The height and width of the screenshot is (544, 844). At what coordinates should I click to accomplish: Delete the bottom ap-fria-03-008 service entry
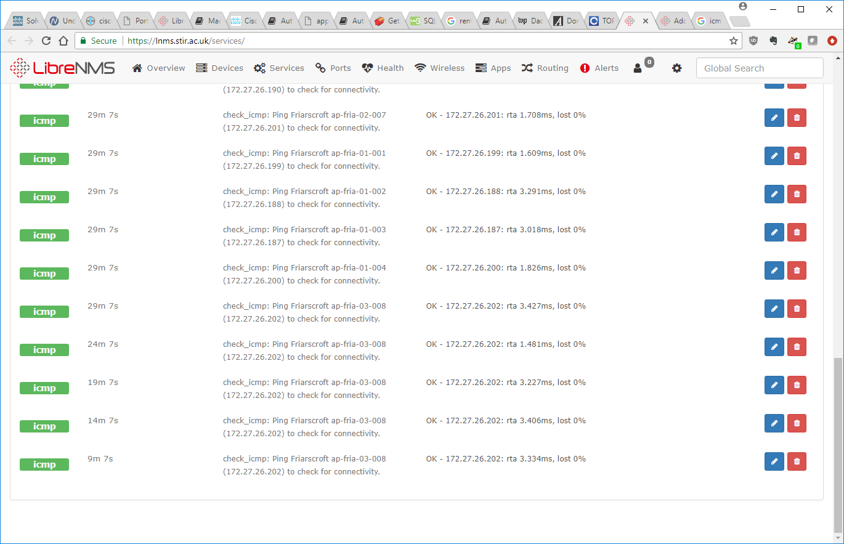(797, 461)
